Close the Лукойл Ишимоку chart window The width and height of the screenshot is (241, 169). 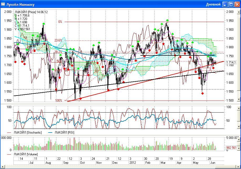237,4
